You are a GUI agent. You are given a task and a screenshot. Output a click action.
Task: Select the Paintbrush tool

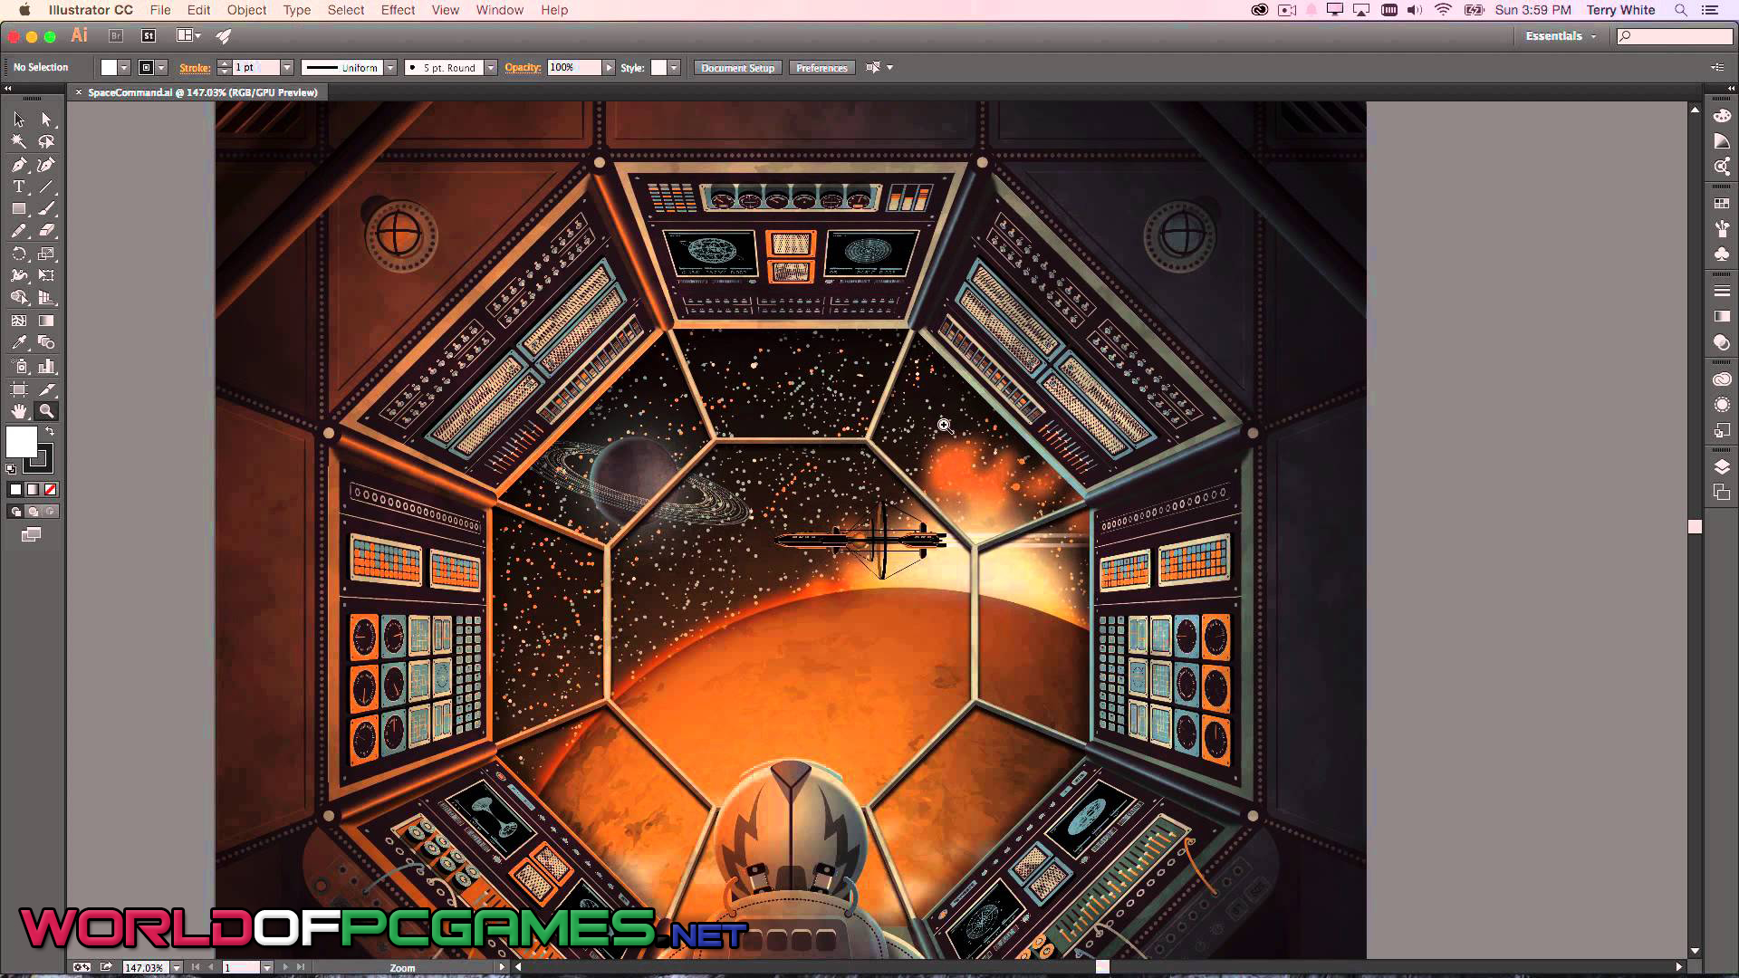(x=46, y=209)
